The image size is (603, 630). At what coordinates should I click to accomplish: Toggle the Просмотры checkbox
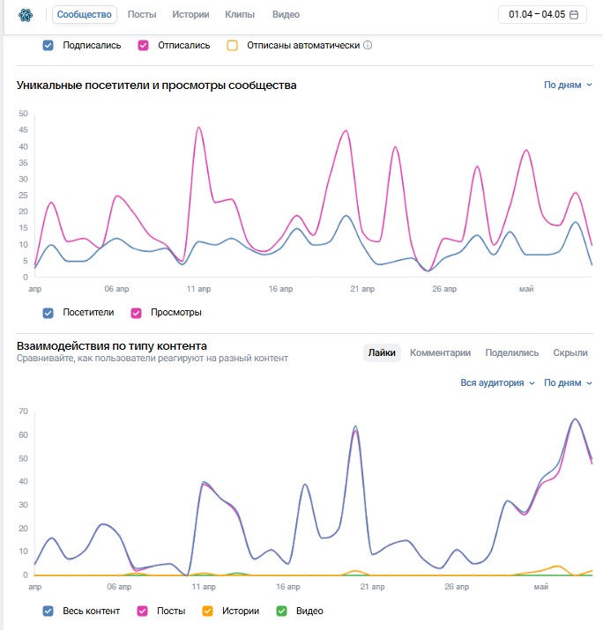pyautogui.click(x=137, y=313)
